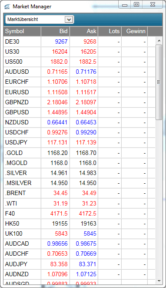Click the .GOLD bid price 1168.20
Screen dimensions: 166x288
tap(57, 153)
